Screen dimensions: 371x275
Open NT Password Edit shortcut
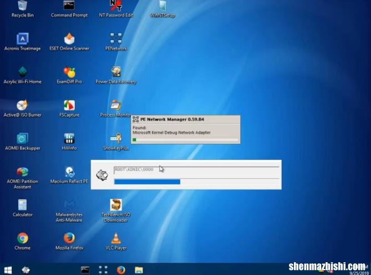point(116,8)
